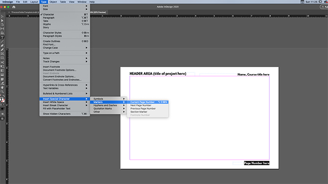328x184 pixels.
Task: Select the Hand tool
Action: coord(2,87)
